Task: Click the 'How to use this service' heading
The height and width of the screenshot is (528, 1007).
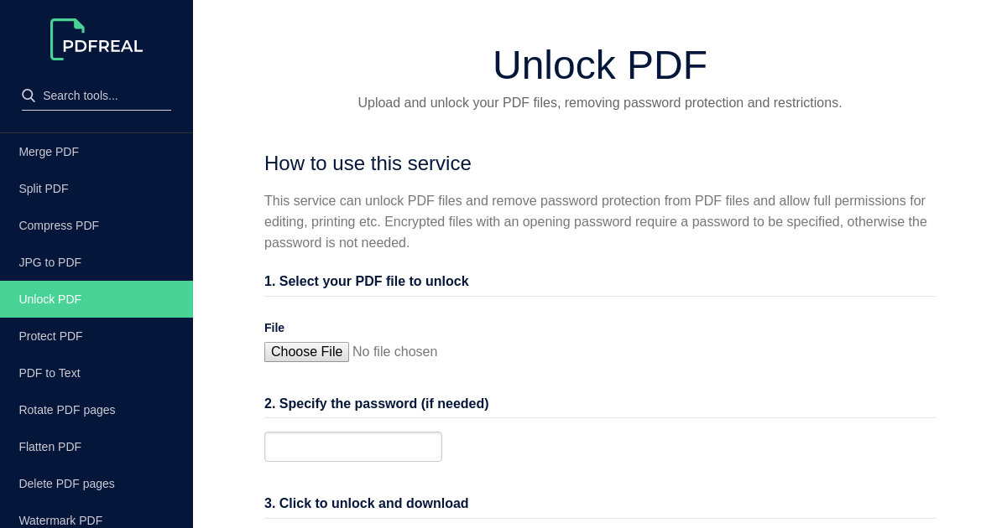Action: tap(368, 163)
